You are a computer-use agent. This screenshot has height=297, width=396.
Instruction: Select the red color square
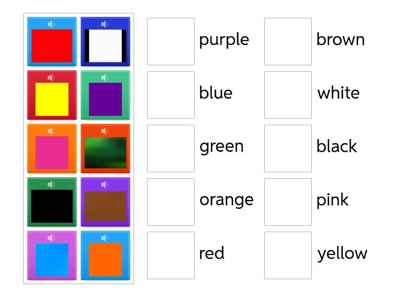pyautogui.click(x=52, y=46)
